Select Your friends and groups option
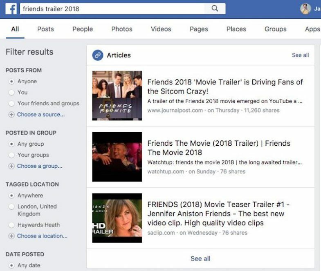Viewport: 321px width, 271px height. 11,103
